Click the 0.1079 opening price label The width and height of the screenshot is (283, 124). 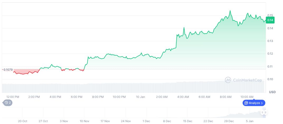coord(8,70)
